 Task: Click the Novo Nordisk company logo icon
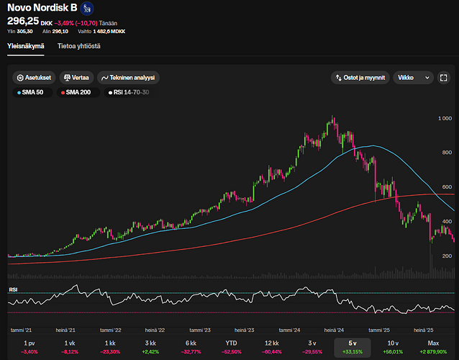pos(87,9)
